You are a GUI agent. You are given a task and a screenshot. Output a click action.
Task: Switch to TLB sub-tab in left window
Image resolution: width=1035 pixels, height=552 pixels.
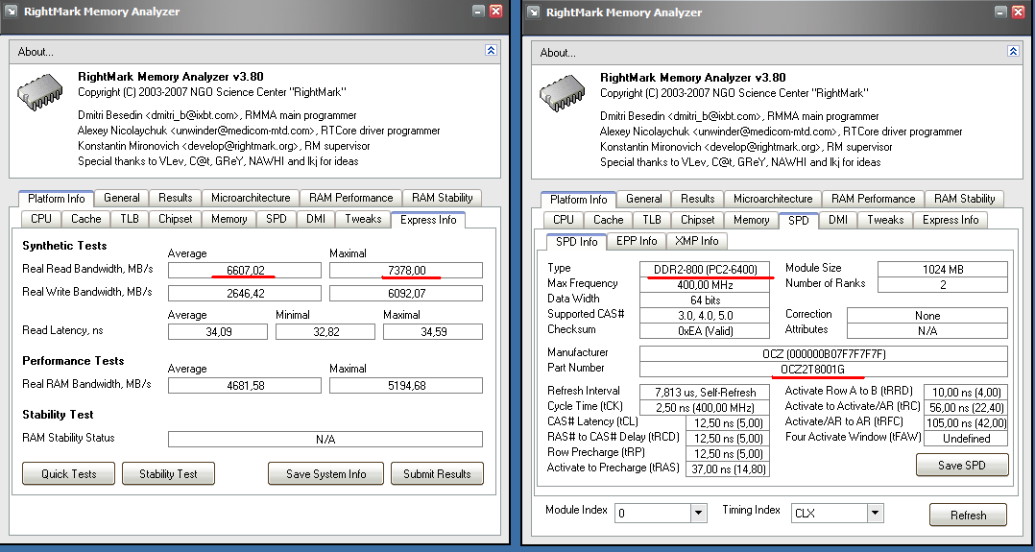tap(130, 219)
